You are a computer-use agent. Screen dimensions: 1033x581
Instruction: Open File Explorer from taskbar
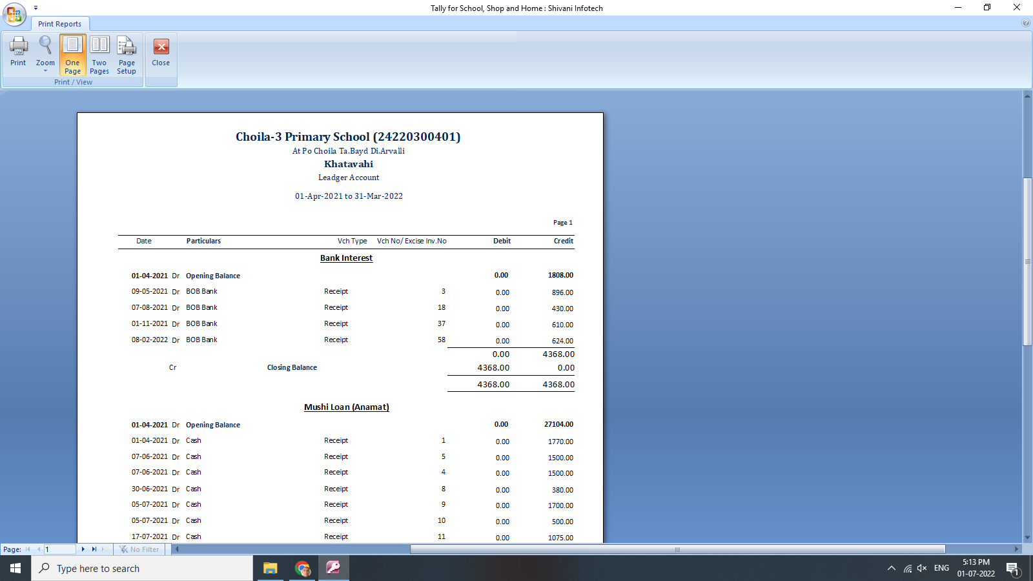click(x=270, y=568)
